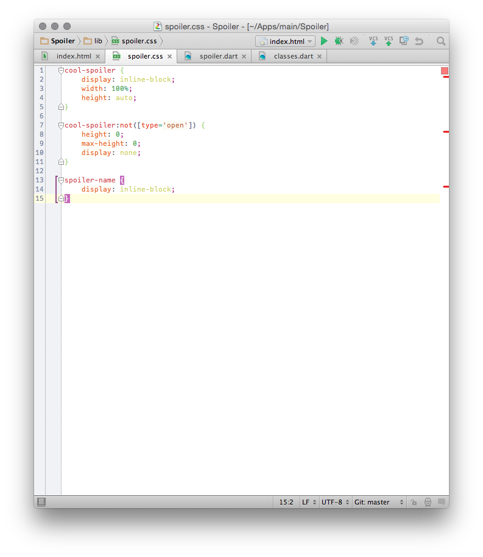The image size is (483, 557).
Task: Close the spoiler.dart tab
Action: pyautogui.click(x=244, y=57)
